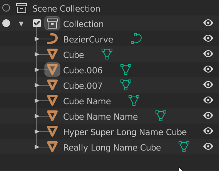Expand the Really Long Name Cube arrow
The image size is (219, 171).
(x=37, y=147)
